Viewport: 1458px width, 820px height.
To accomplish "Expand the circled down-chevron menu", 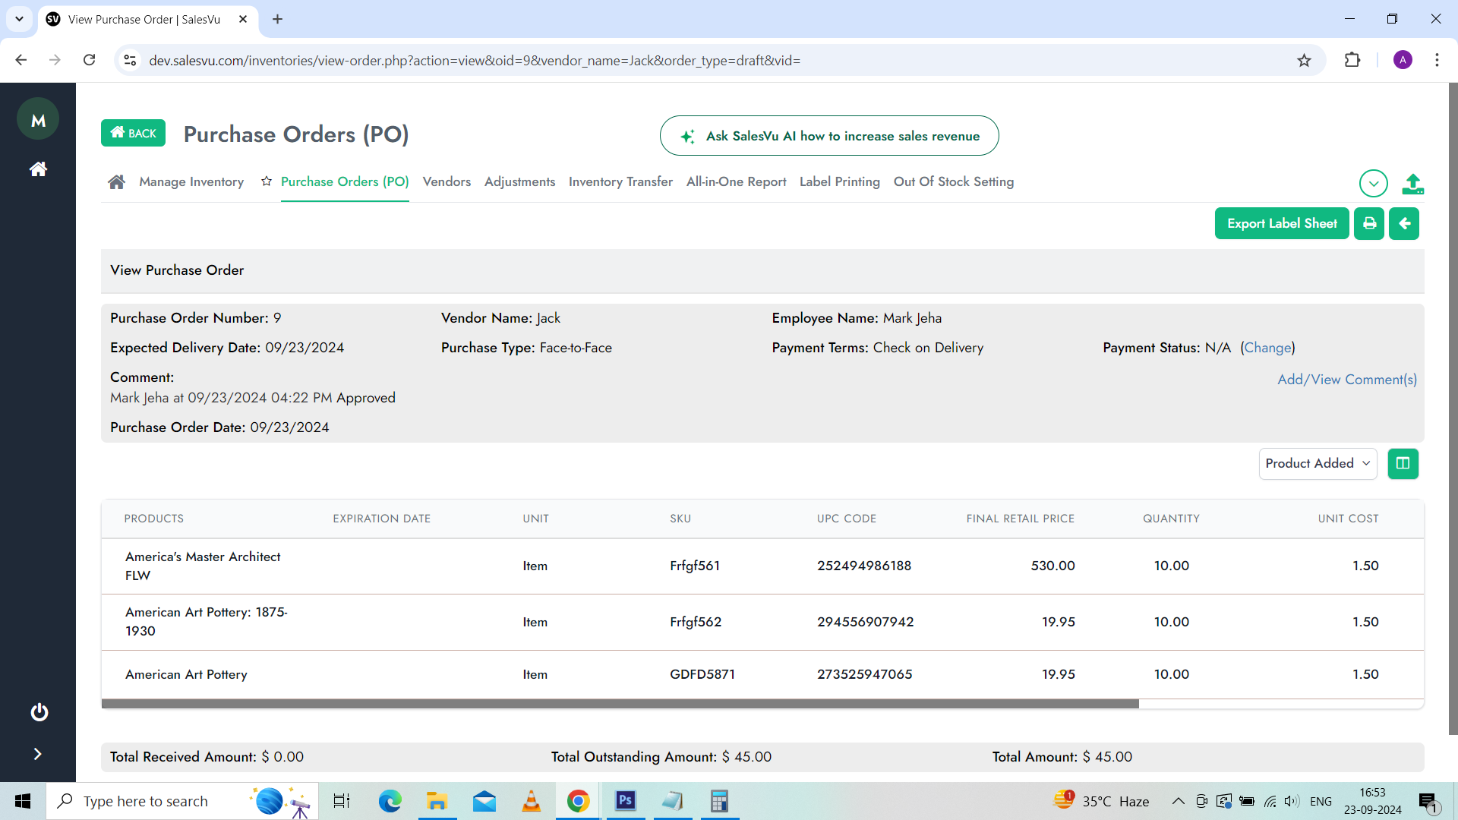I will pos(1373,183).
